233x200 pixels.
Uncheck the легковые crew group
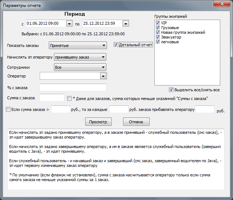click(158, 42)
